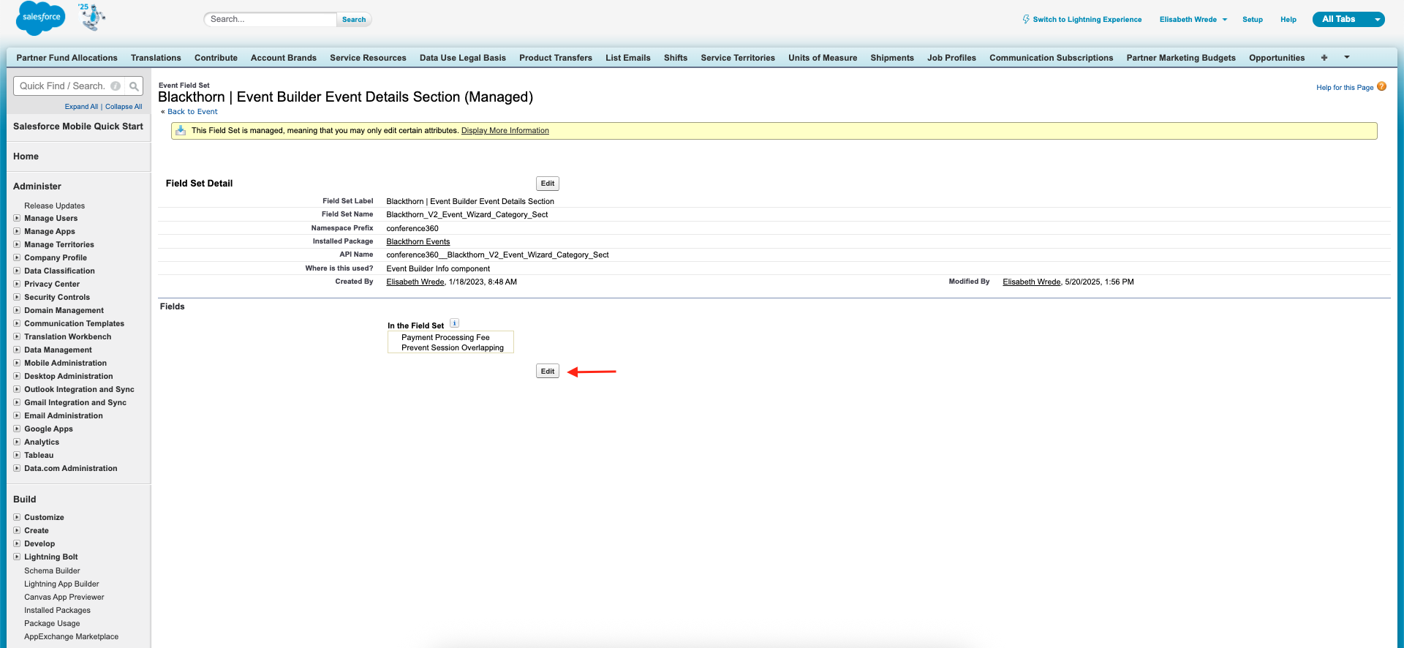Expand the Create tree node

[x=17, y=530]
